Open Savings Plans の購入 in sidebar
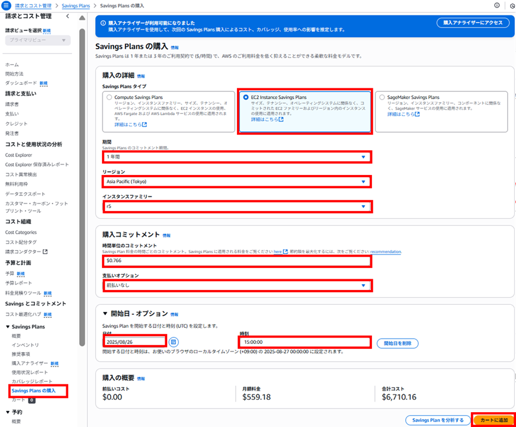The height and width of the screenshot is (427, 516). point(34,391)
